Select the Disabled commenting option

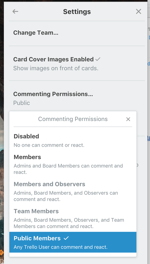click(73, 140)
